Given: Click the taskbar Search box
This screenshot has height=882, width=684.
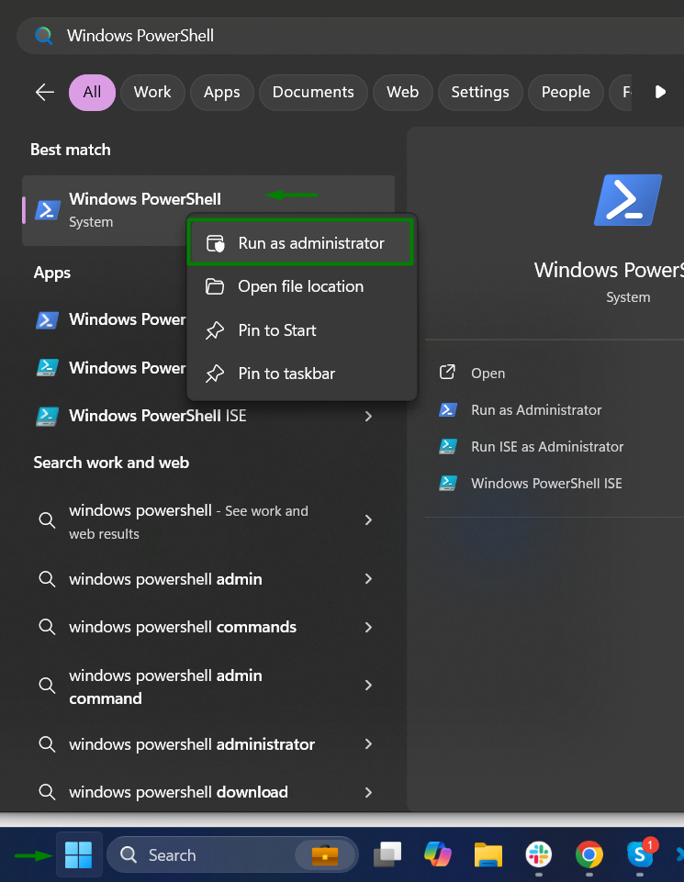Looking at the screenshot, I should click(231, 854).
